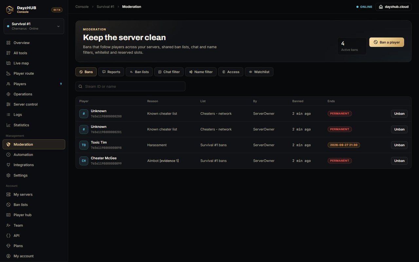Click the Moderation item in sidebar

point(34,144)
